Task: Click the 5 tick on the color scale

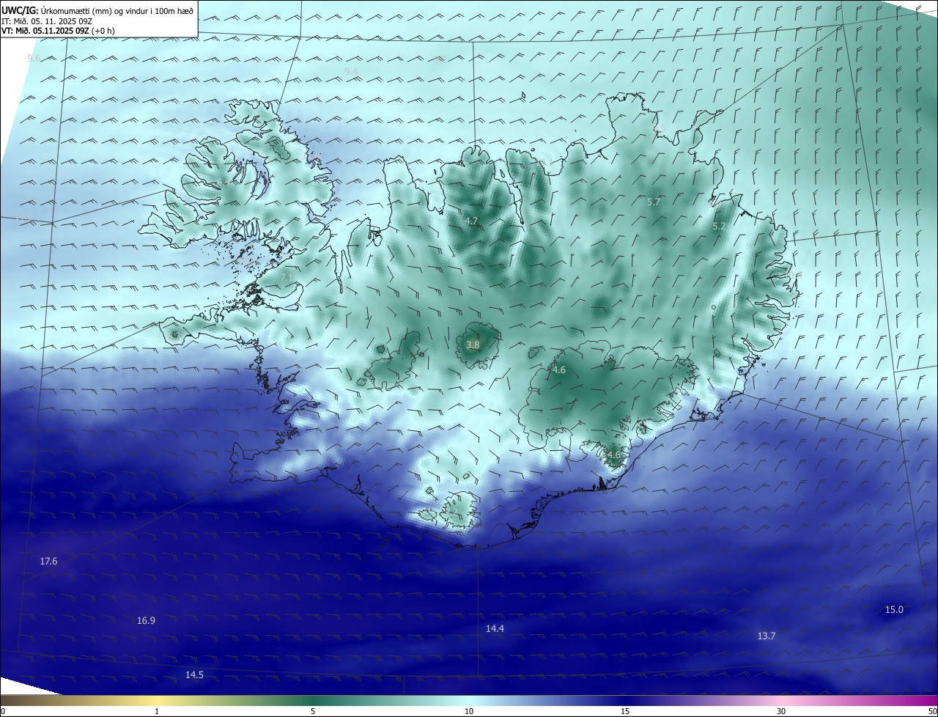Action: (313, 711)
